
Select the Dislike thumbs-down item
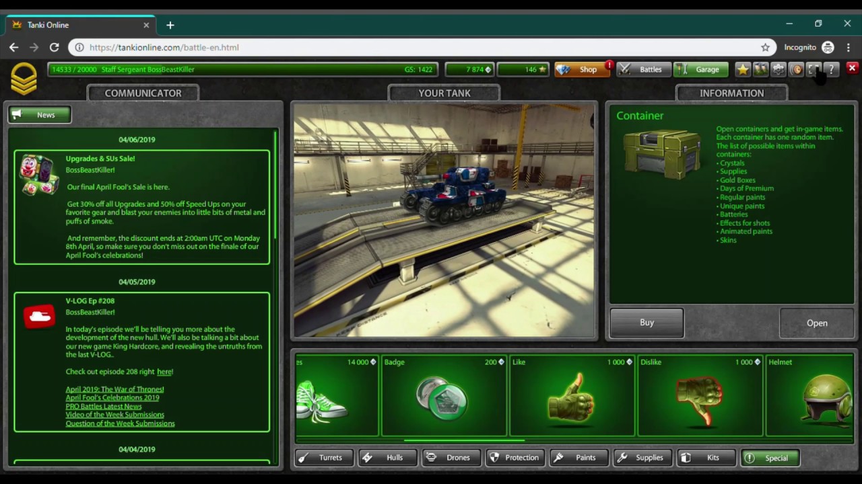[x=700, y=396]
